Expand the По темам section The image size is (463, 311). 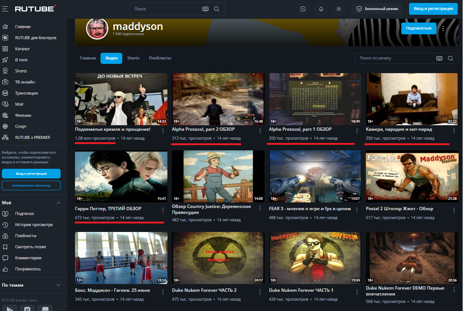(58, 285)
